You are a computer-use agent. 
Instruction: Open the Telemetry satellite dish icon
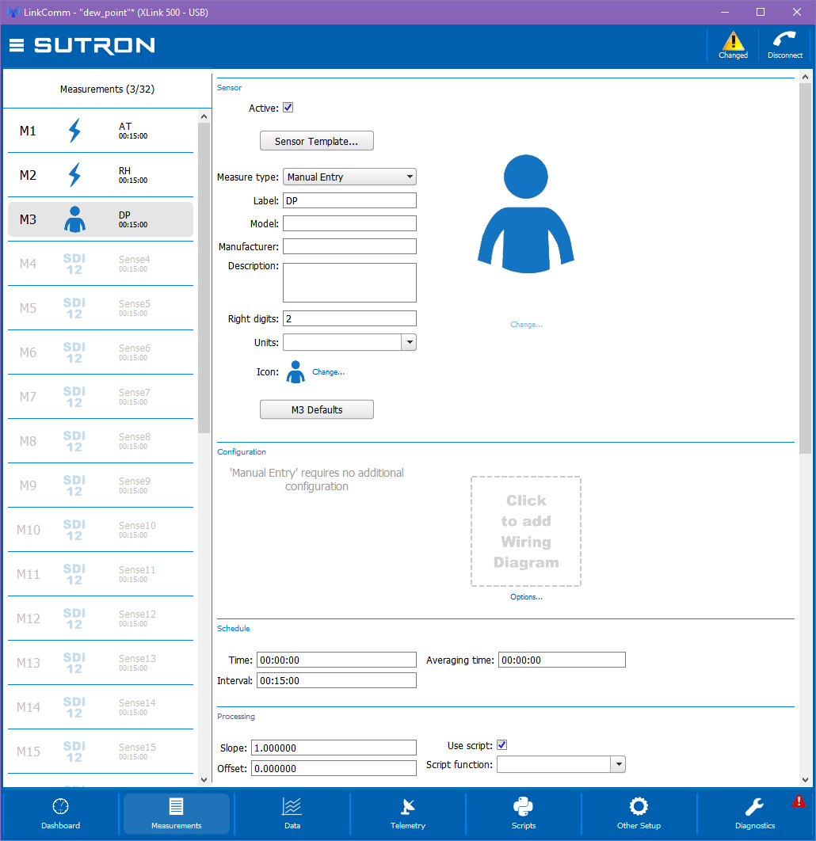point(408,806)
